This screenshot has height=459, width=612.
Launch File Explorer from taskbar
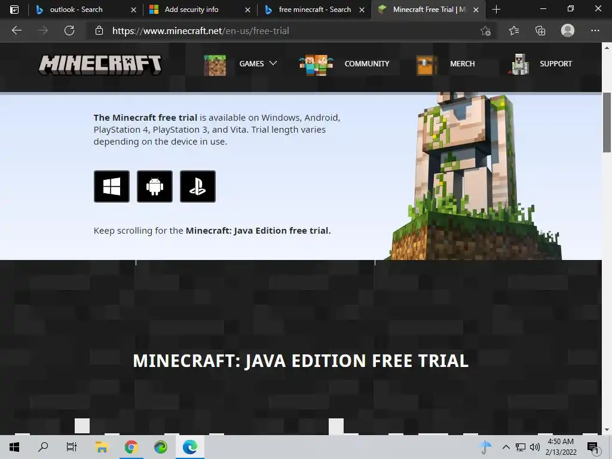tap(102, 447)
